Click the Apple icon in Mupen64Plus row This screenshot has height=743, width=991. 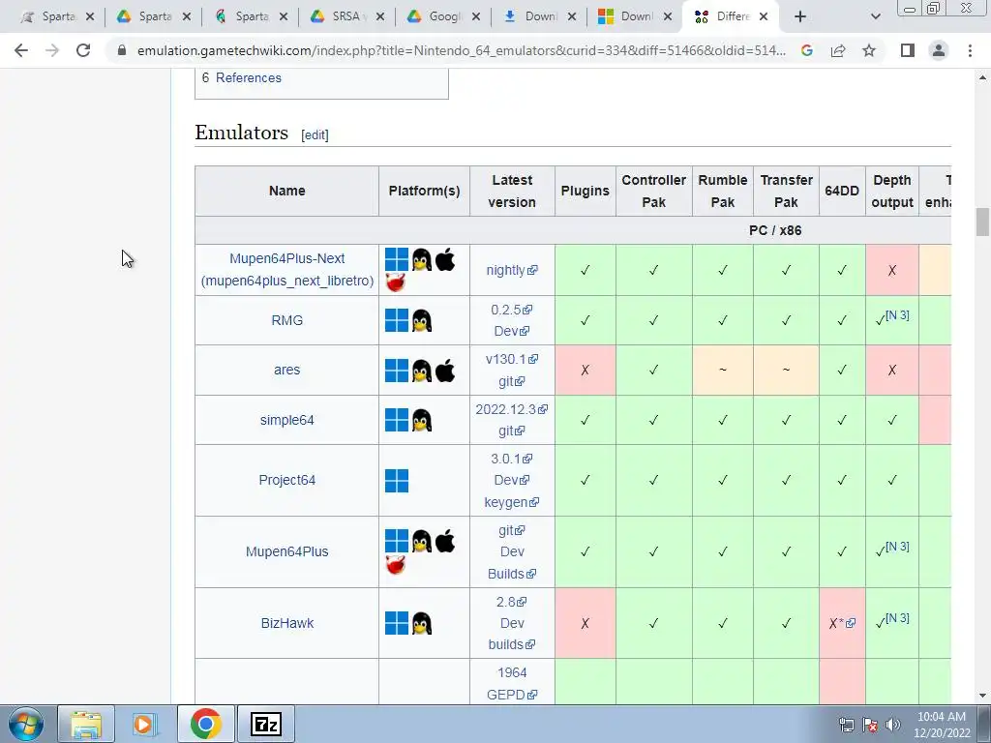point(445,542)
